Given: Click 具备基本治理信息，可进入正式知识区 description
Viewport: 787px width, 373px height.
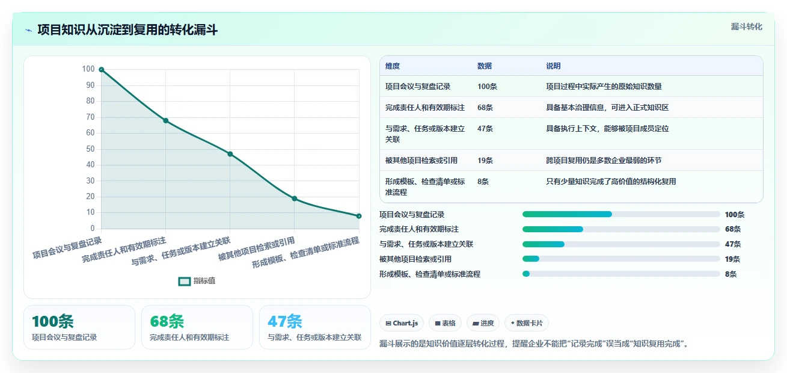Looking at the screenshot, I should (607, 108).
